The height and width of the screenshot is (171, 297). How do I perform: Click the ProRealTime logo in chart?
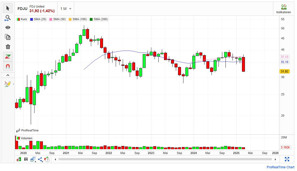(28, 131)
